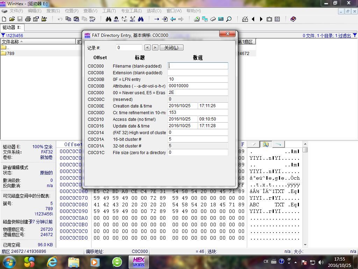Screen dimensions: 358x269
Task: Click the black right triangle toolbar arrow
Action: [x=261, y=19]
